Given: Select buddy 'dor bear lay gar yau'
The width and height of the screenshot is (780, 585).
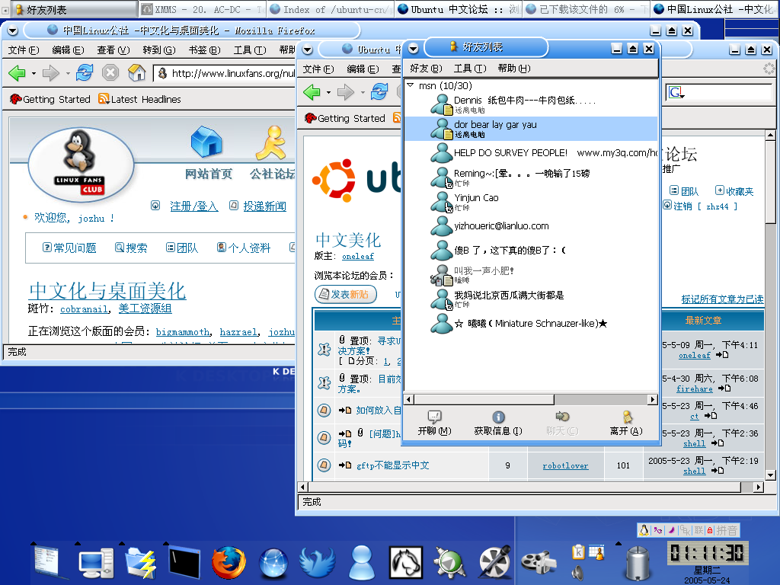Looking at the screenshot, I should pos(531,129).
